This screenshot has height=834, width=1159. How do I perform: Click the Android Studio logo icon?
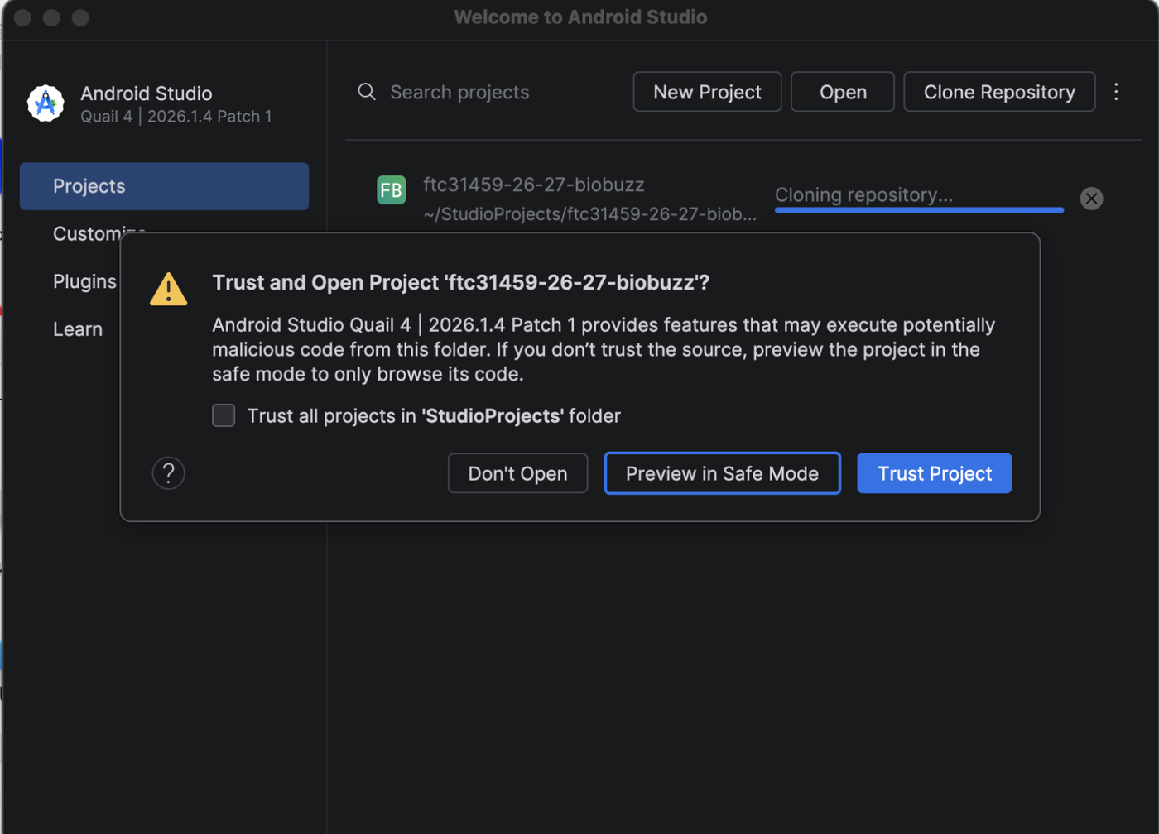[x=46, y=103]
